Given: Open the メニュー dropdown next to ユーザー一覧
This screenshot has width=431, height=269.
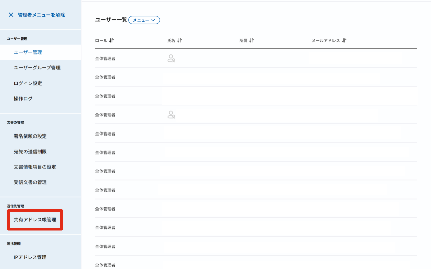Looking at the screenshot, I should (x=144, y=20).
